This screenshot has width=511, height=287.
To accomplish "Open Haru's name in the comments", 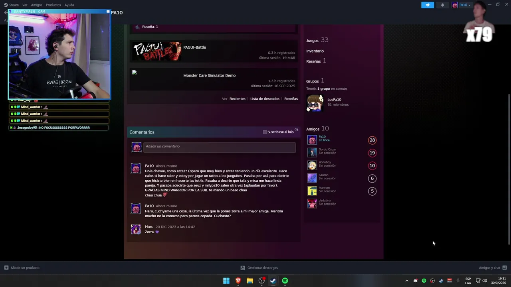I will coord(149,227).
